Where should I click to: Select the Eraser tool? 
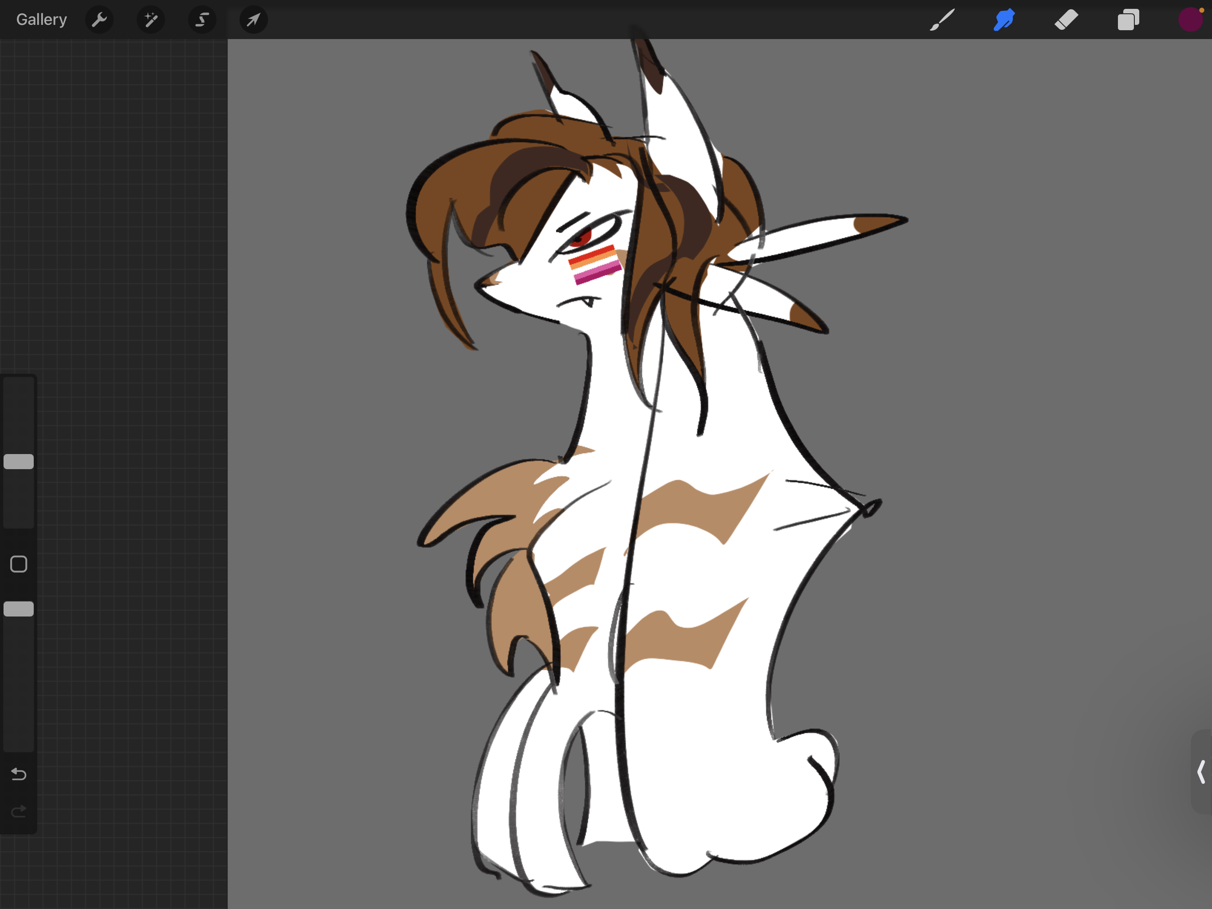[x=1066, y=20]
